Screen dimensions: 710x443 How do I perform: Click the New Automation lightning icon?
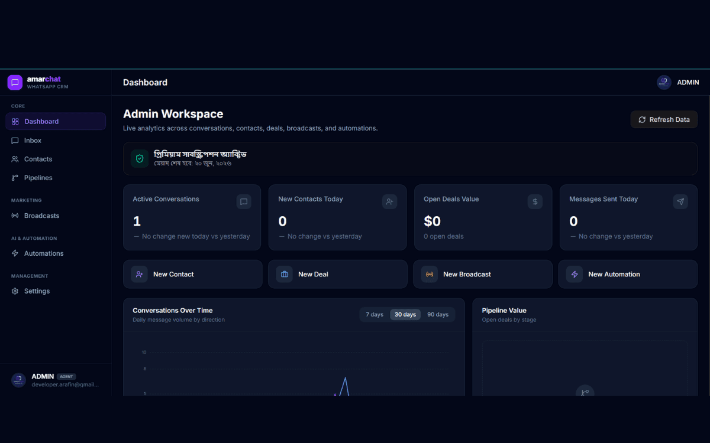coord(575,274)
